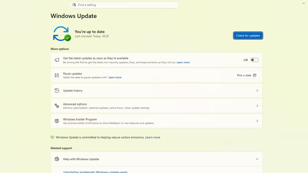Viewport: 308px width, 173px height.
Task: Click the Help with Windows Update globe icon
Action: pyautogui.click(x=57, y=159)
